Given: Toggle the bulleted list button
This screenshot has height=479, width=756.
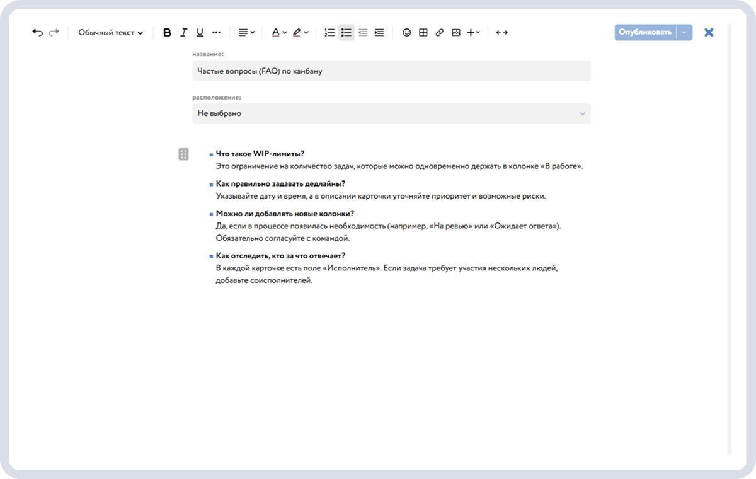Looking at the screenshot, I should pos(346,33).
